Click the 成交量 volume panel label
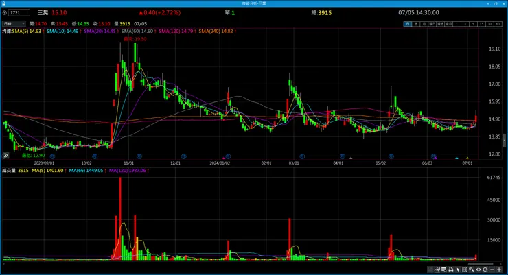Screen dimensions: 508x275 pyautogui.click(x=9, y=171)
